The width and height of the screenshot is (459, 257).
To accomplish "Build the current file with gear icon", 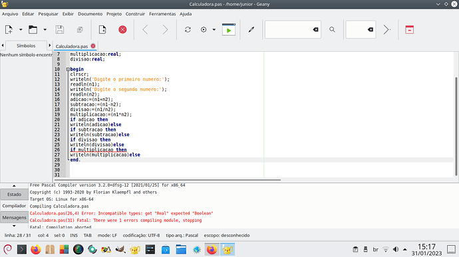I will (204, 29).
